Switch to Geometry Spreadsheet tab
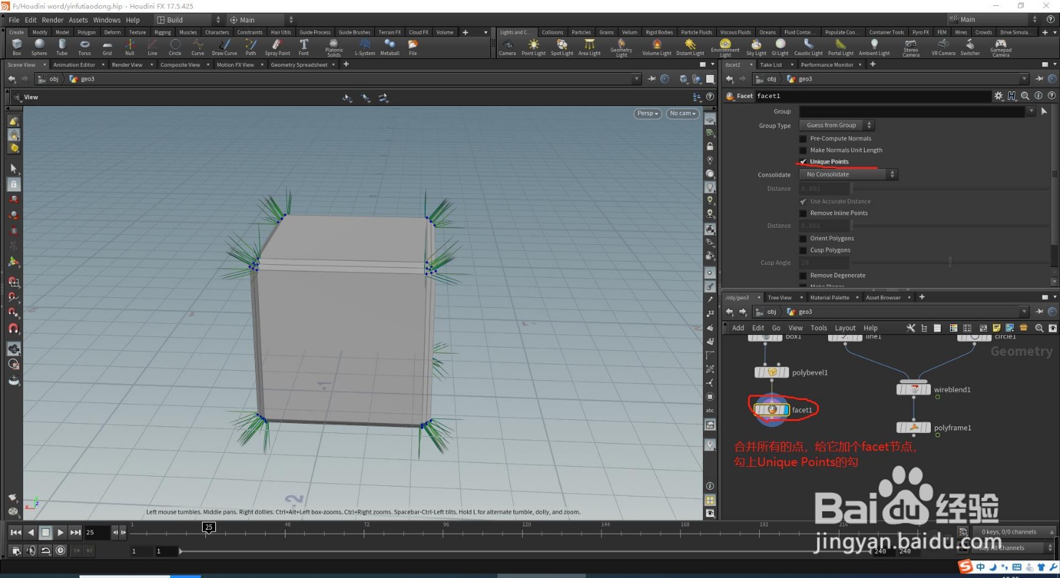 [299, 65]
